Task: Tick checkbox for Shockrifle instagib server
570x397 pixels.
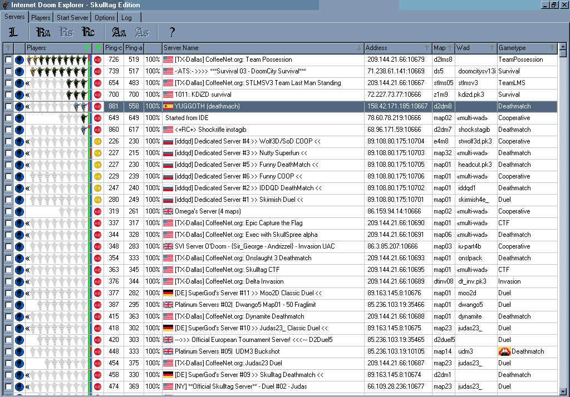Action: point(8,130)
